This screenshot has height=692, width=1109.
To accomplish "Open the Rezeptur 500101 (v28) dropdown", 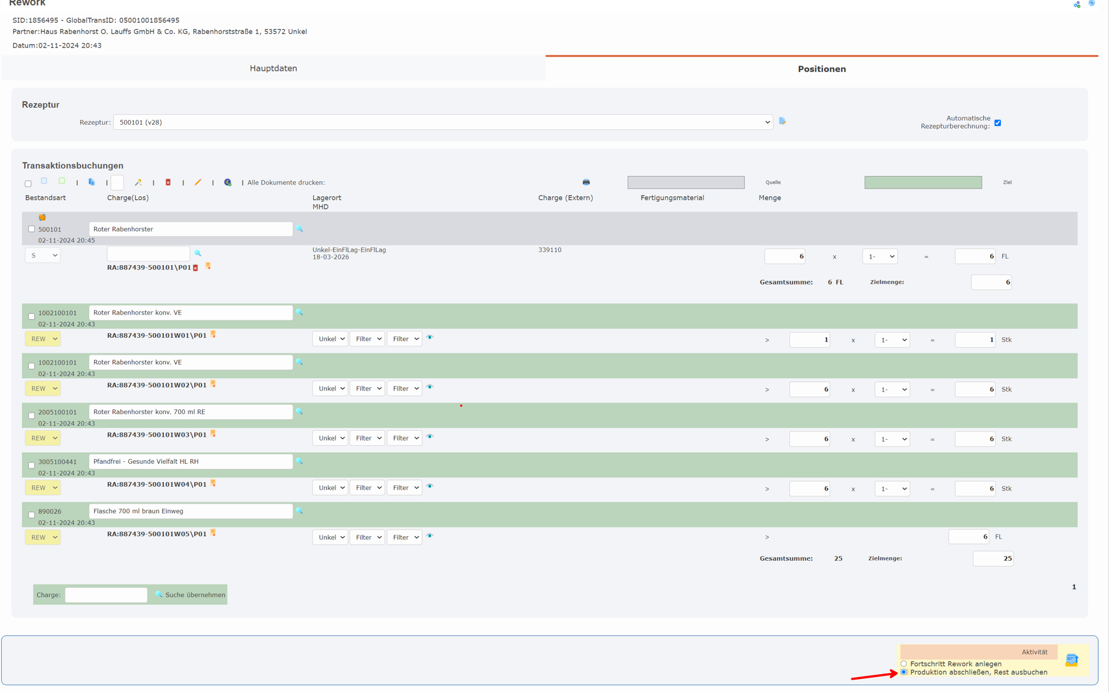I will click(443, 122).
